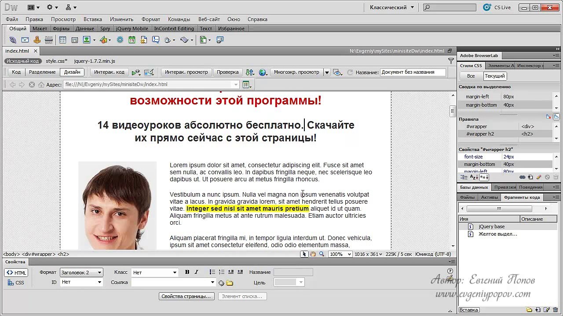Image resolution: width=563 pixels, height=316 pixels.
Task: Click the Проверка button
Action: (228, 72)
